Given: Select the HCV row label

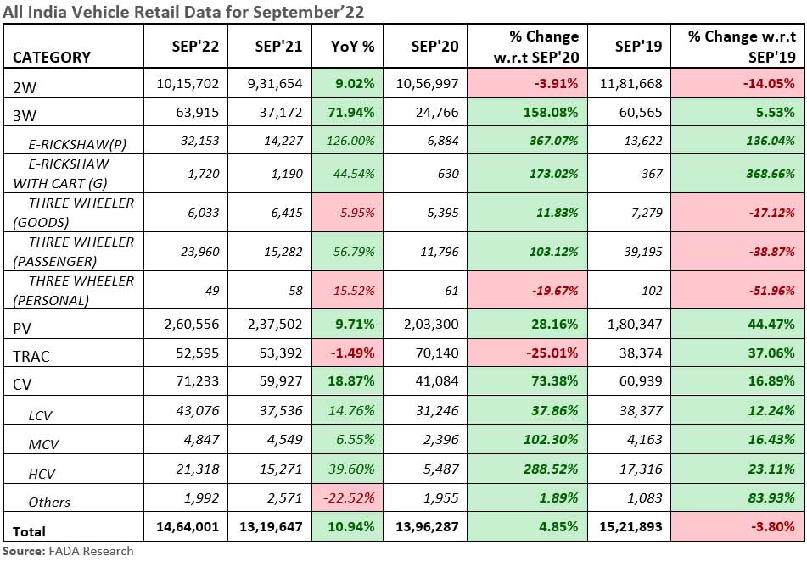Looking at the screenshot, I should click(42, 472).
